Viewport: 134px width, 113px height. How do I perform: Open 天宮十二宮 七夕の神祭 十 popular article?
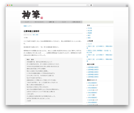(99, 56)
